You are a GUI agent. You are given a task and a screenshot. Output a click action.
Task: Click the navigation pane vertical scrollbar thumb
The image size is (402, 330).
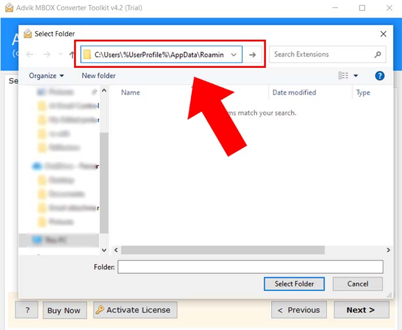104,183
